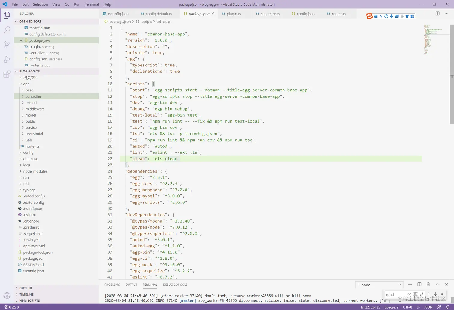454x310 pixels.
Task: Create a new terminal with plus icon
Action: [410, 284]
